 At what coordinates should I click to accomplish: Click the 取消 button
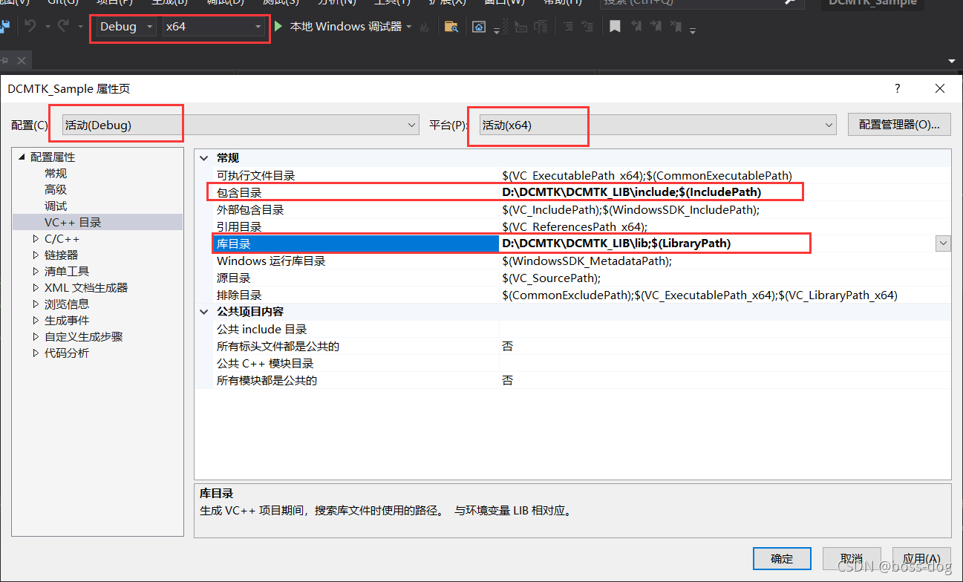(852, 558)
